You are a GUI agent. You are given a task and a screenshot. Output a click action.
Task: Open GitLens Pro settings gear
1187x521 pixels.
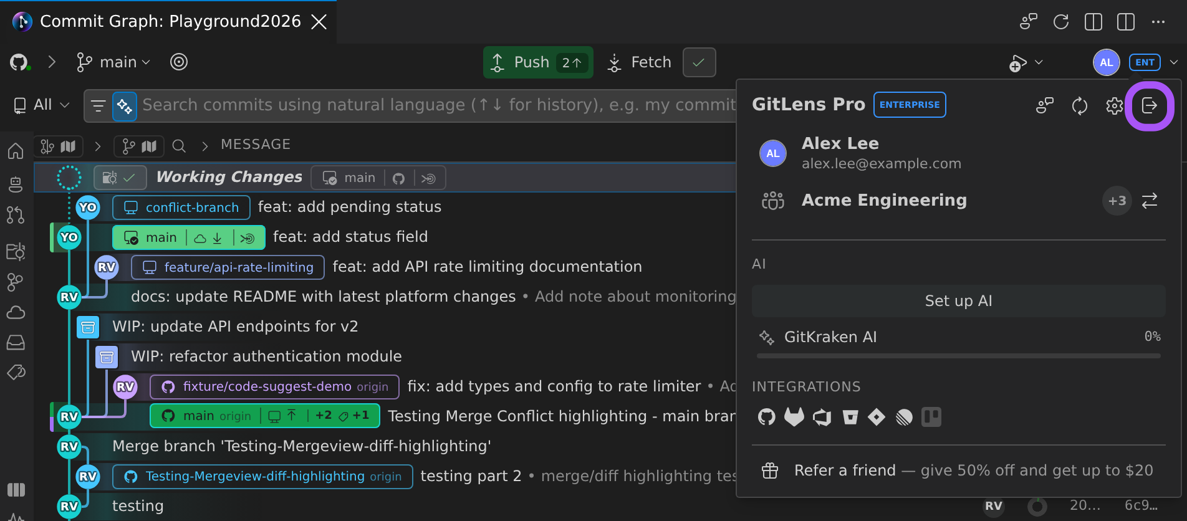click(x=1114, y=106)
